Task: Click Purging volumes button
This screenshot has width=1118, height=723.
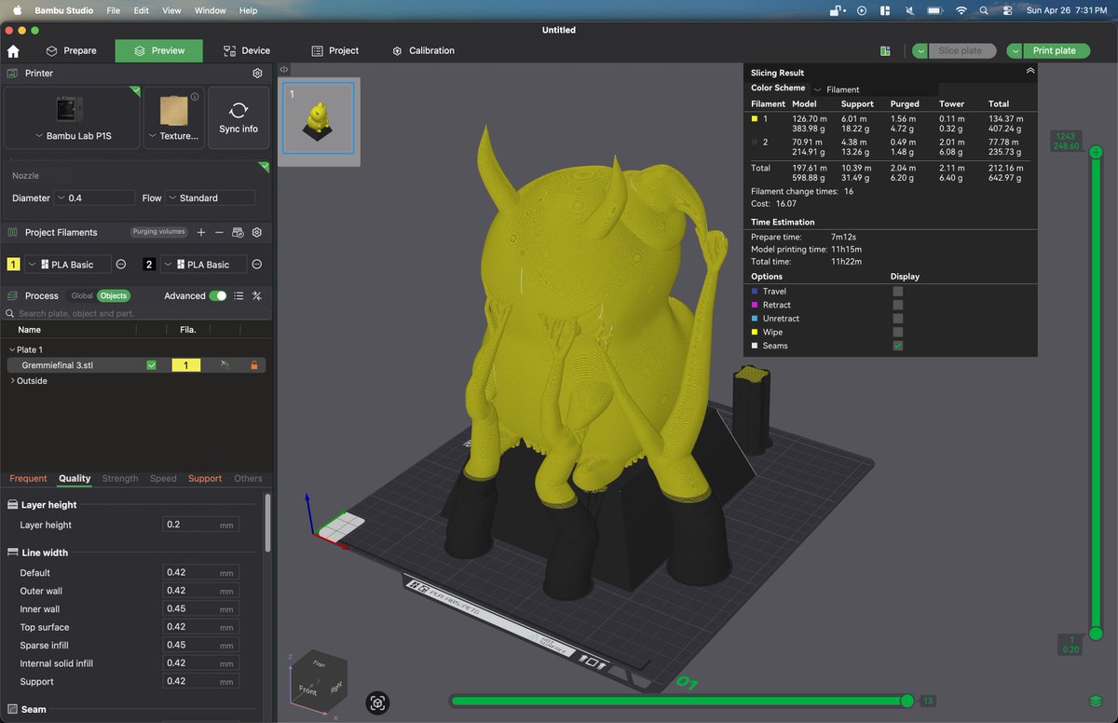Action: pos(159,232)
